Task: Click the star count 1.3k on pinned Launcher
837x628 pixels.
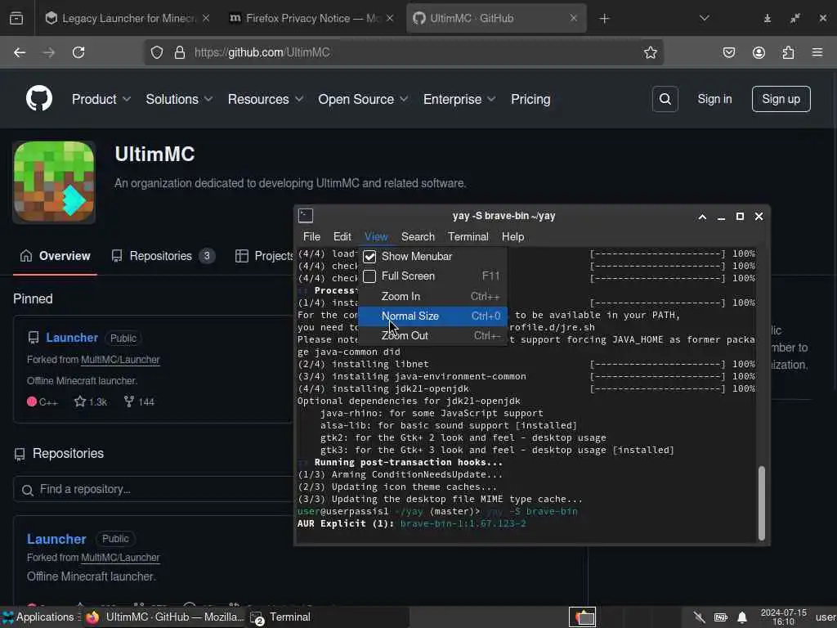Action: pos(91,401)
